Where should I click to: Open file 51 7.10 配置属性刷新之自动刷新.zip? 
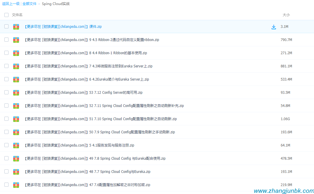point(100,119)
